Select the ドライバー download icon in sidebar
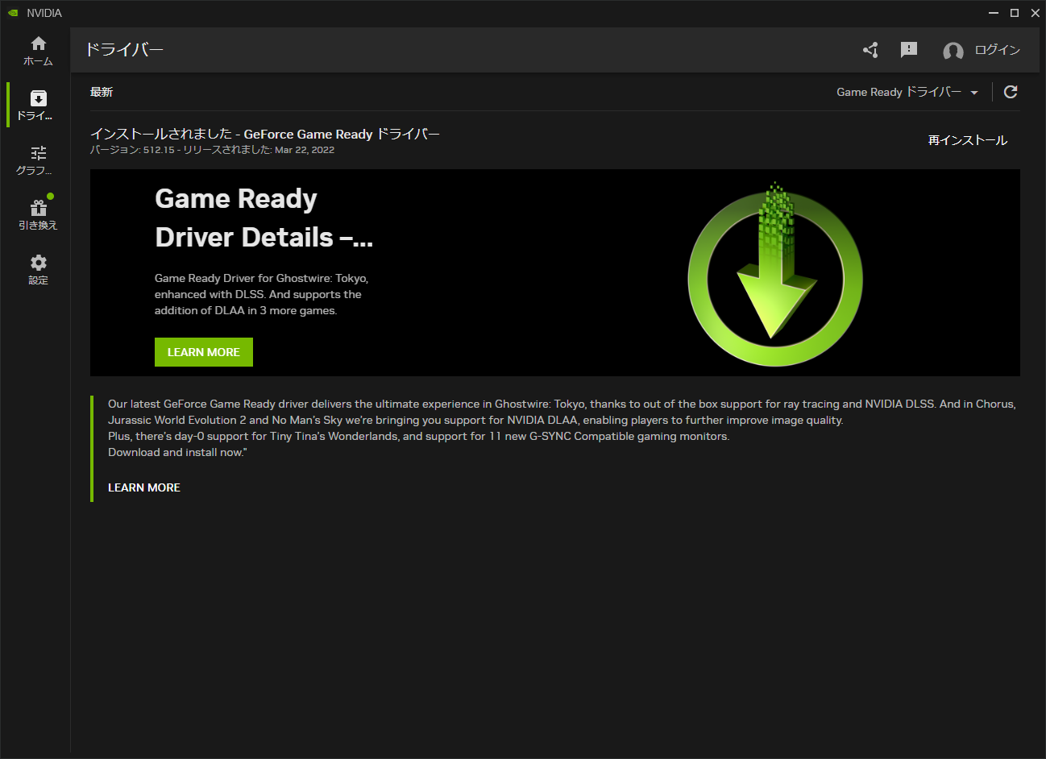1046x759 pixels. tap(38, 98)
